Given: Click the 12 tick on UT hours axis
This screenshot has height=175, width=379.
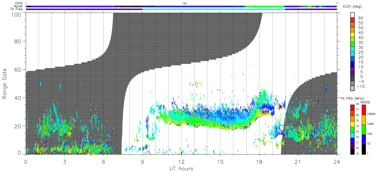Looking at the screenshot, I should (181, 161).
